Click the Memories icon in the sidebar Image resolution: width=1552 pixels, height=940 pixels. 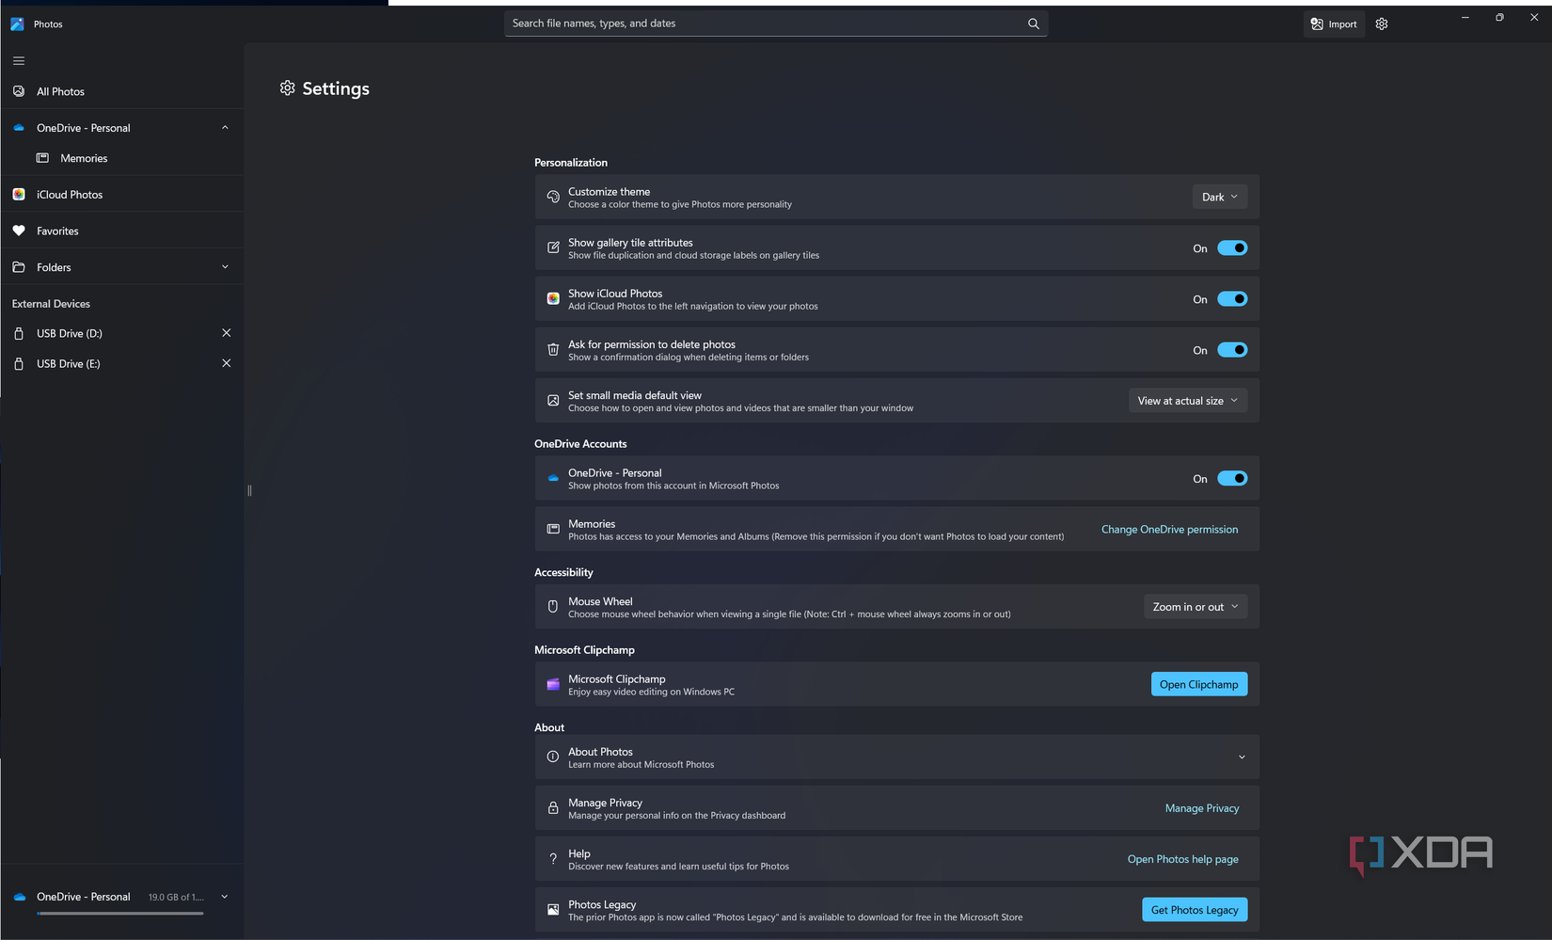point(42,158)
